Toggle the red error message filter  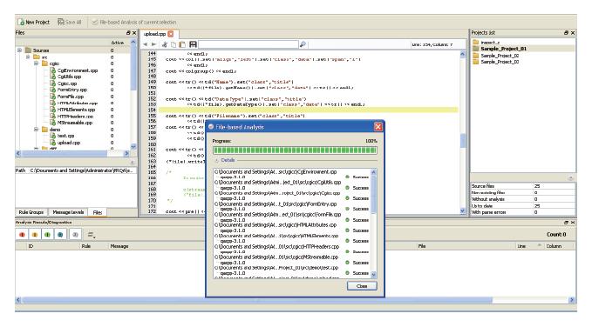tap(23, 234)
